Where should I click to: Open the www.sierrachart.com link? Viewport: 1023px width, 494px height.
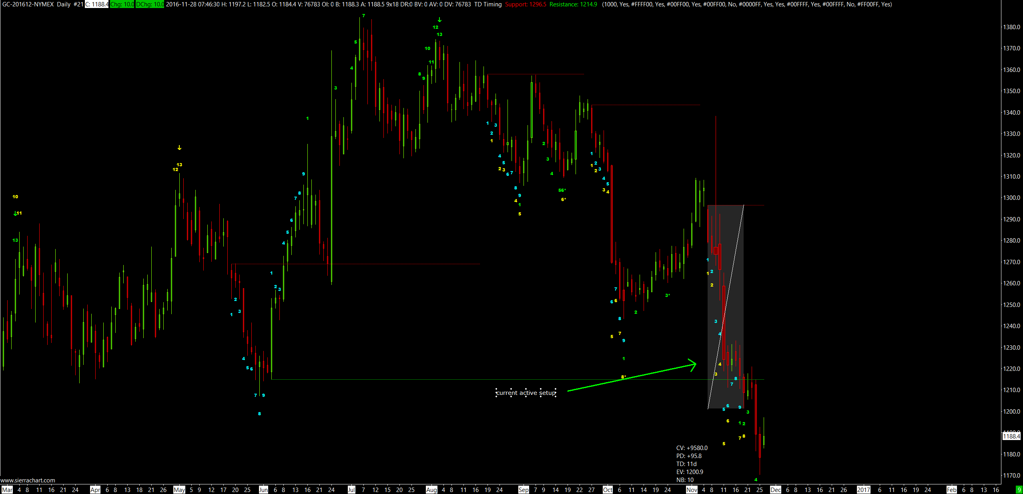pos(28,480)
